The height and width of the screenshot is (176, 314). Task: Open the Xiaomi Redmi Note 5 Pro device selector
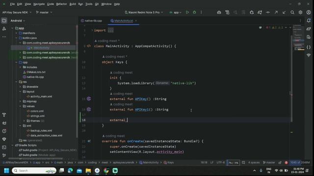[x=144, y=12]
